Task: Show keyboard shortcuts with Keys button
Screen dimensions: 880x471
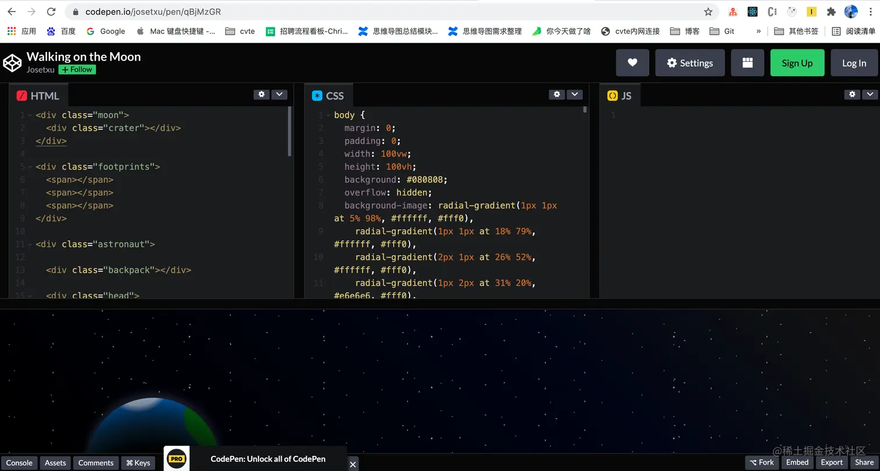Action: coord(138,463)
